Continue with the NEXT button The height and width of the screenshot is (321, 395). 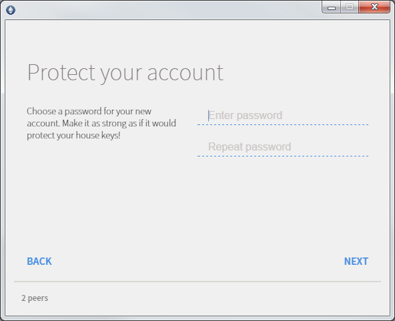356,261
